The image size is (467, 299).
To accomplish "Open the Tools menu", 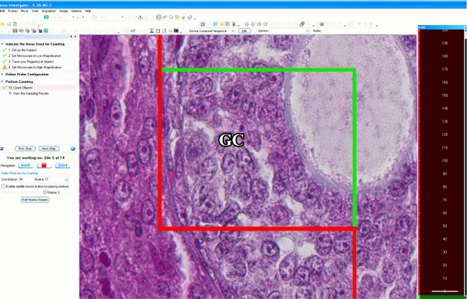I will (x=35, y=10).
